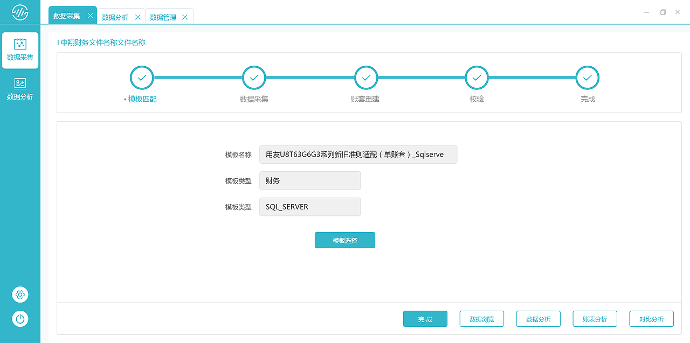Screen dimensions: 690x343
Task: Click the 完成 button at bottom
Action: coord(425,319)
